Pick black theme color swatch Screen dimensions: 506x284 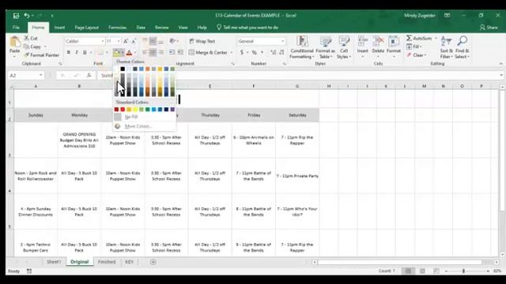click(123, 69)
